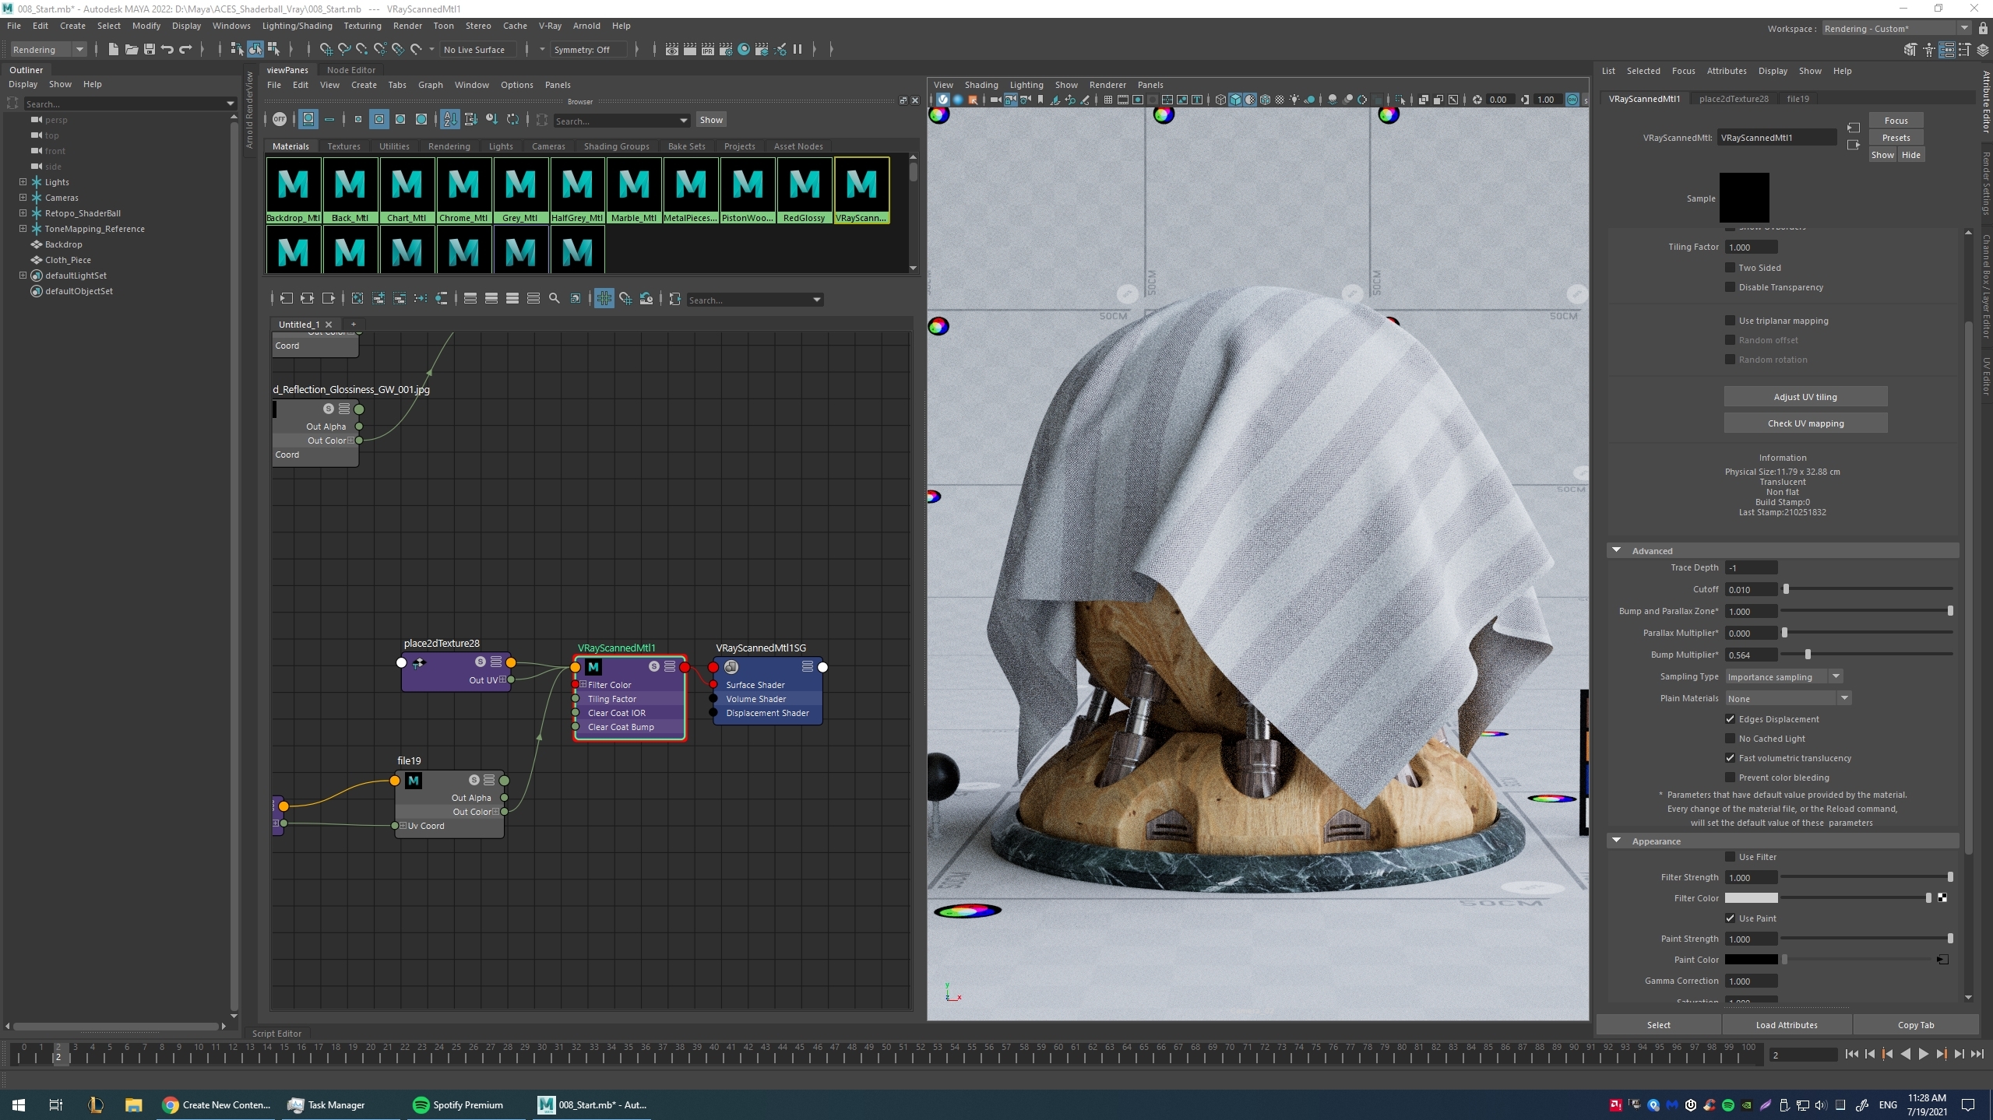Open the Sampling Type dropdown
Screen dimensions: 1993x1120
[x=1783, y=676]
